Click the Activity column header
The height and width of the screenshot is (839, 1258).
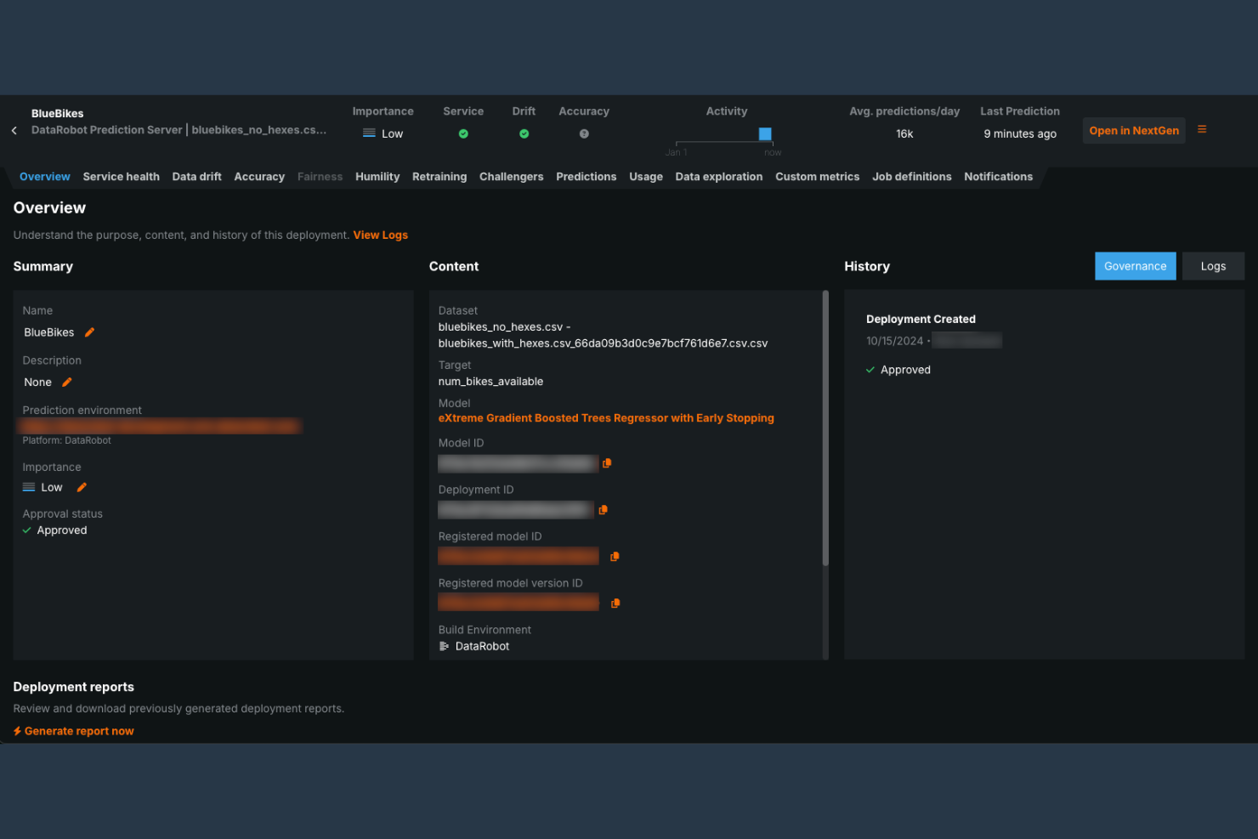727,111
